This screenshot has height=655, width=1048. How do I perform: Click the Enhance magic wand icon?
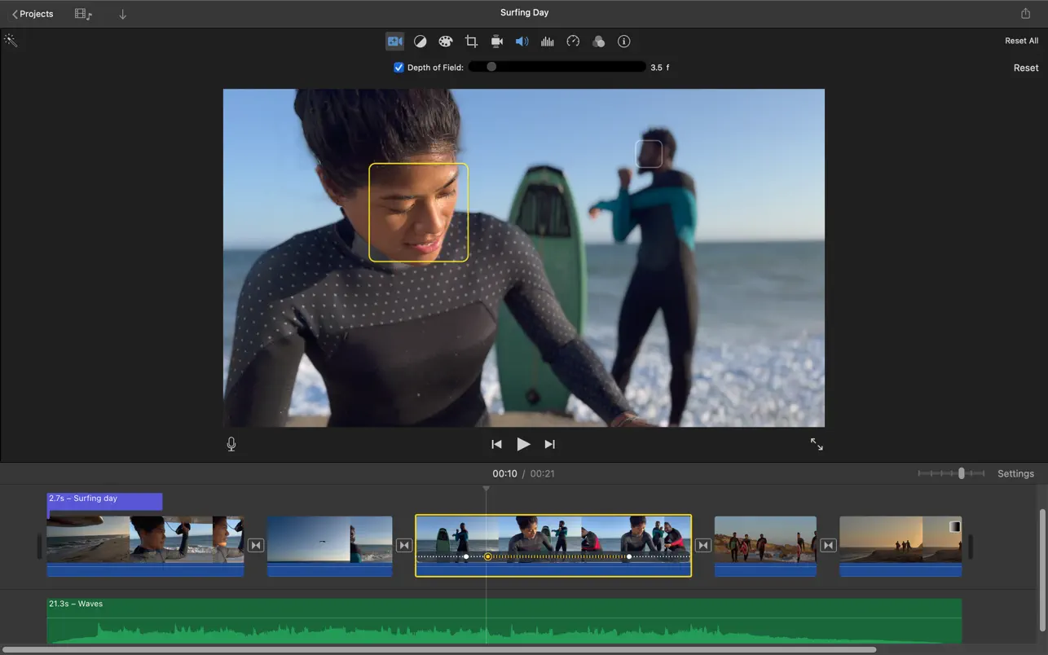click(x=11, y=39)
